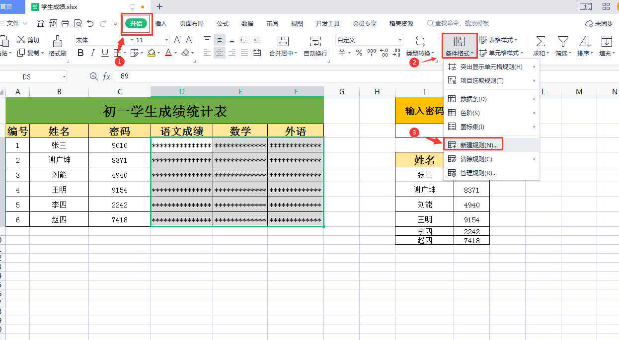
Task: Open the number format dropdown showing 自定义
Action: 400,40
